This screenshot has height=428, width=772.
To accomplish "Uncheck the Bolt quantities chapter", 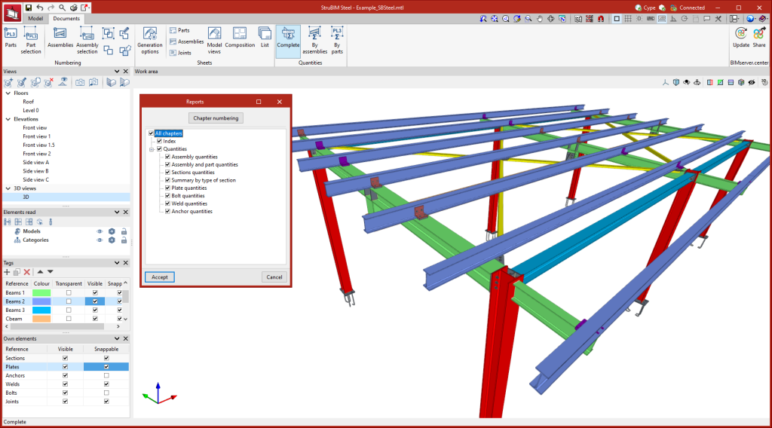I will coord(167,196).
